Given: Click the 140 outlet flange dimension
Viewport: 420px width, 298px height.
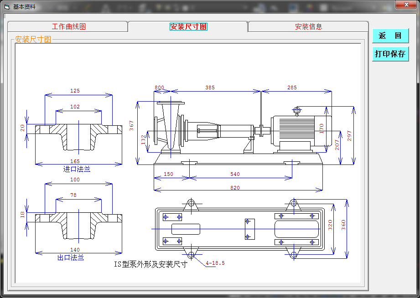Looking at the screenshot, I should (x=75, y=250).
